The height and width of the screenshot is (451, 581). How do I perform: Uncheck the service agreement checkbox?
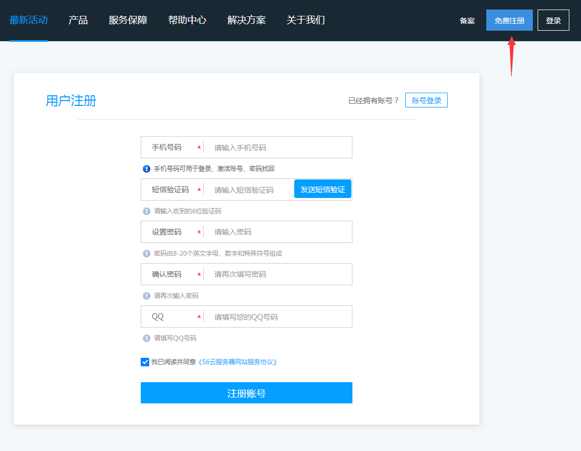[x=145, y=362]
